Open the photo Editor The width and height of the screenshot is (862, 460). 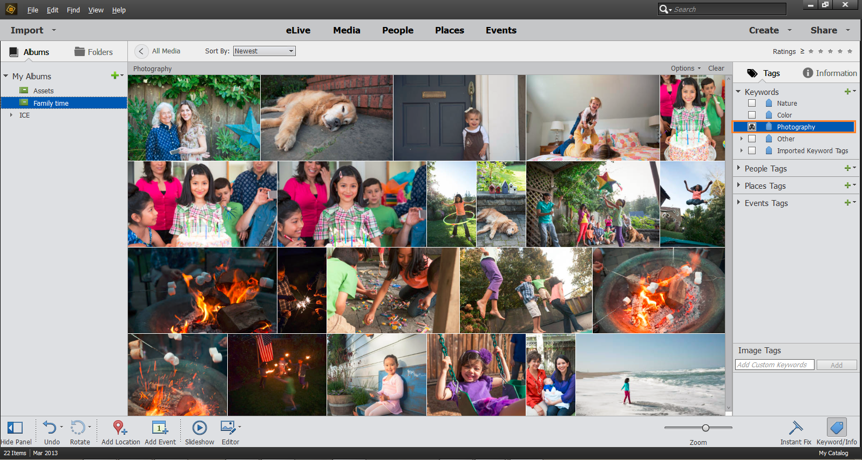(x=228, y=428)
